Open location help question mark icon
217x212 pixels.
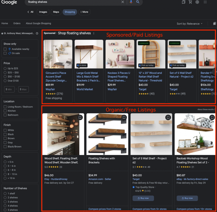click(x=37, y=34)
